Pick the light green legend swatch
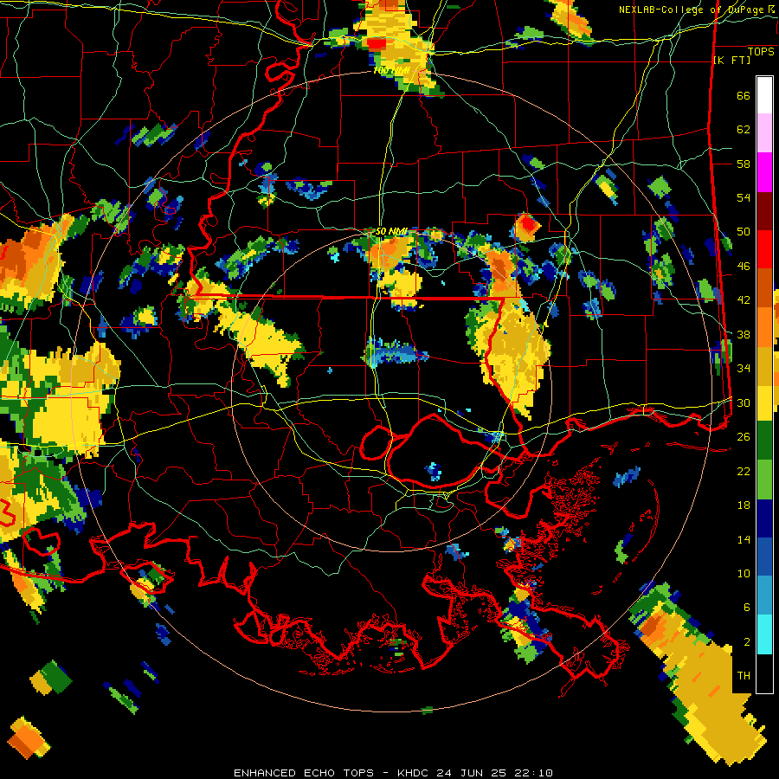779x779 pixels. click(764, 479)
